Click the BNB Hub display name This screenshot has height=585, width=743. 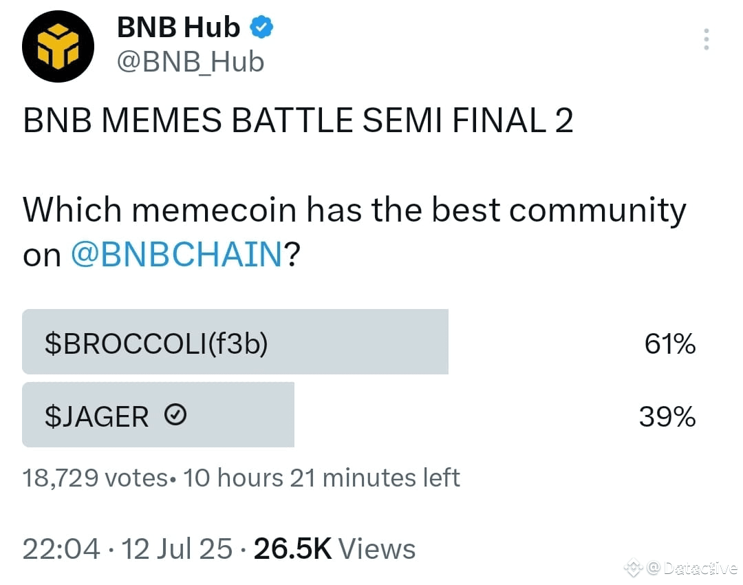178,27
